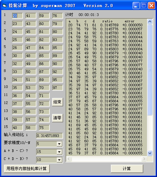
Task: Click the vertical scrollbar thumb in results list
Action: [150, 70]
